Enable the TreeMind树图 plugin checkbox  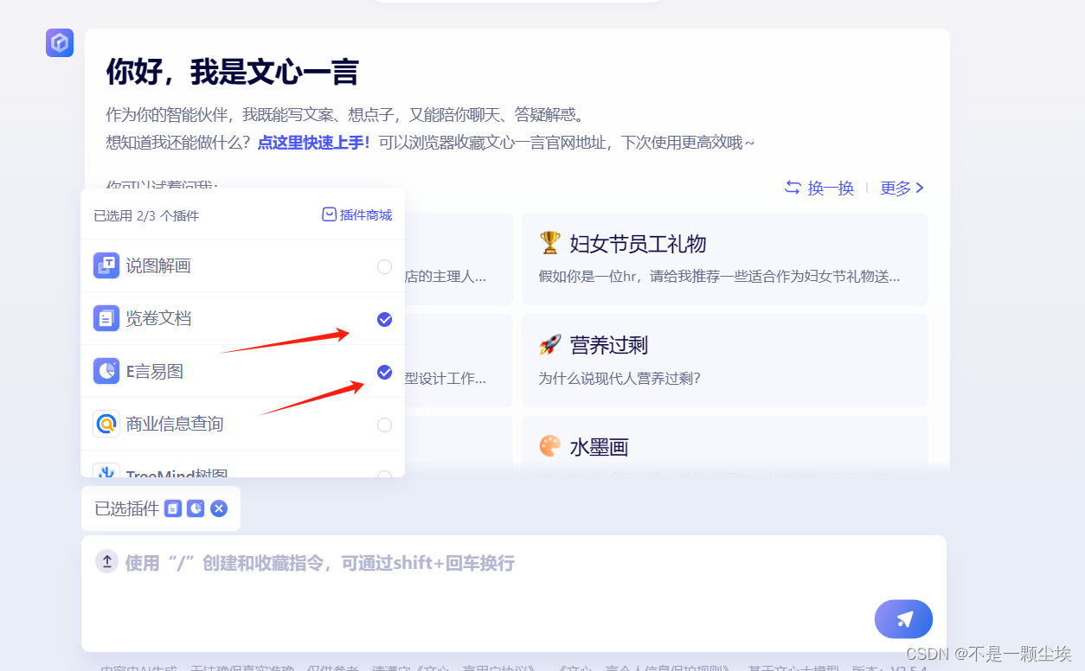pyautogui.click(x=385, y=474)
